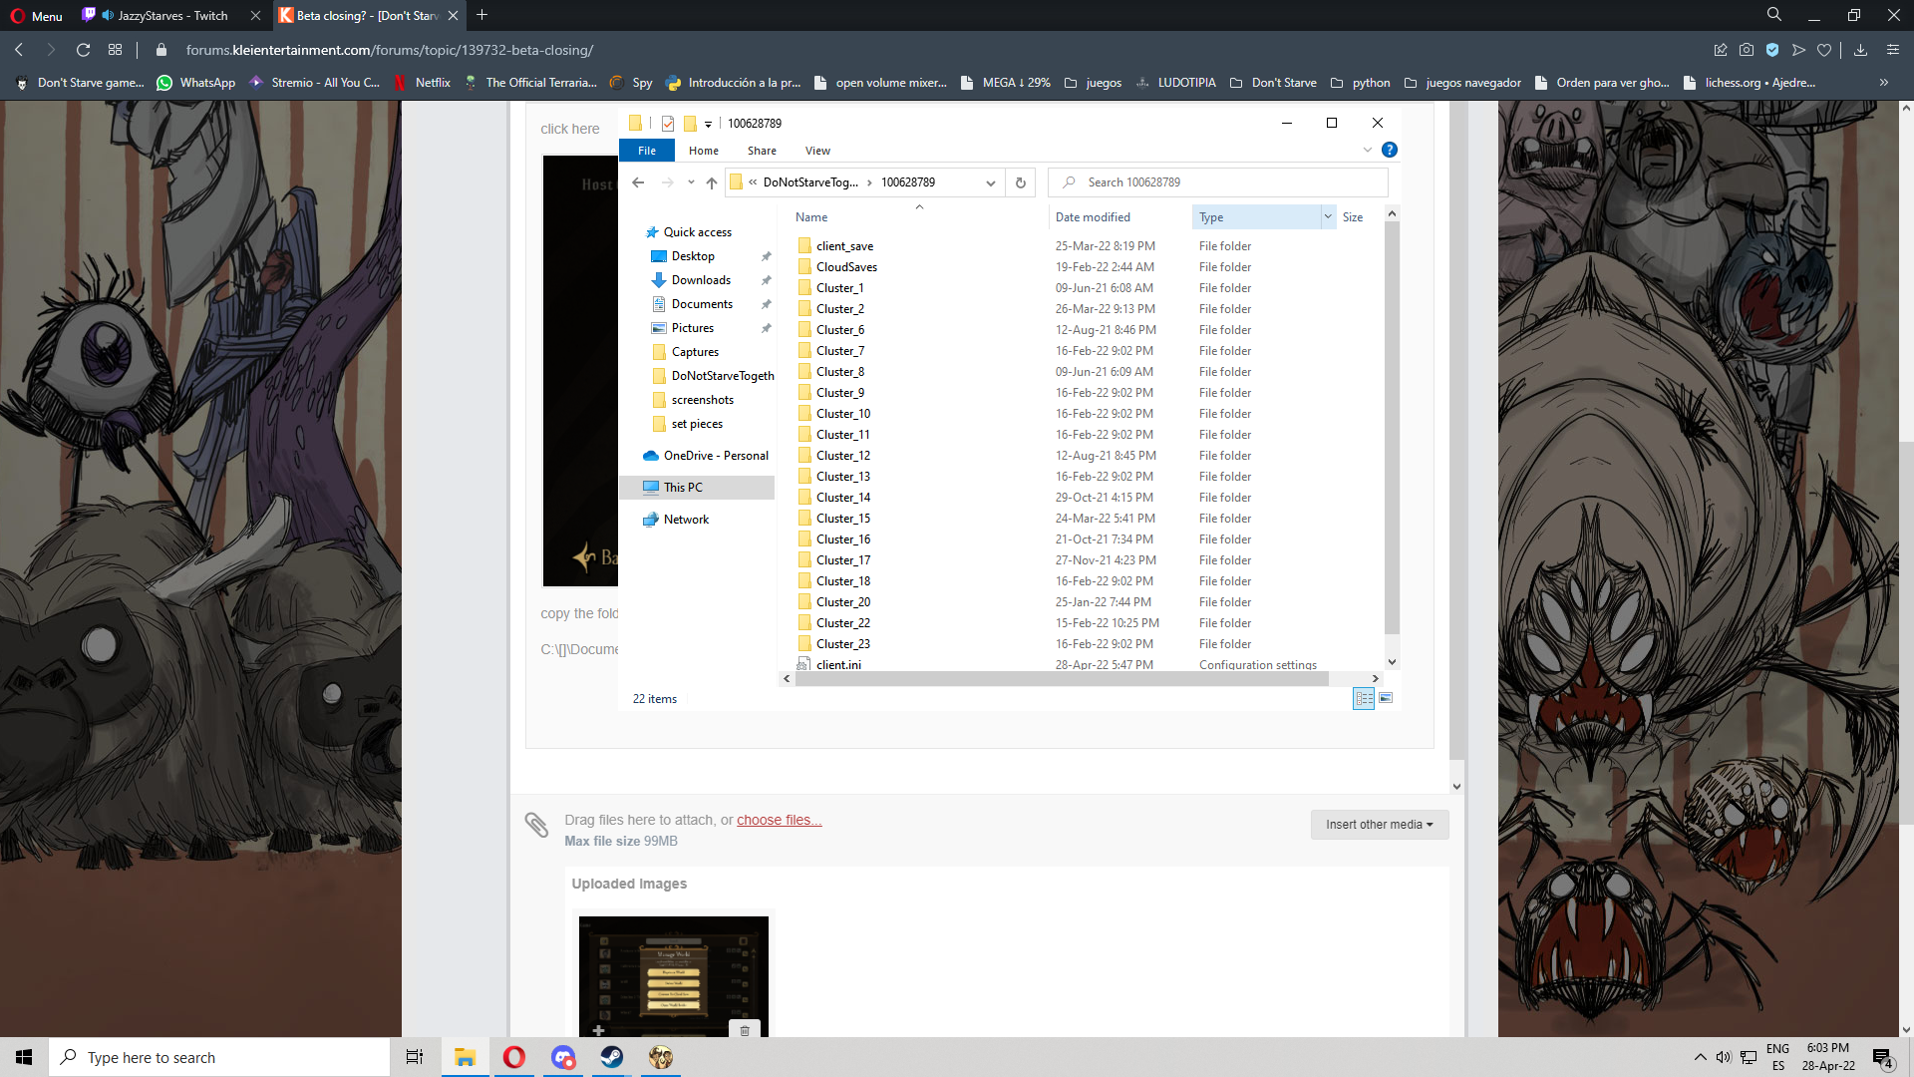Click the Windows taskbar search box

pos(219,1057)
